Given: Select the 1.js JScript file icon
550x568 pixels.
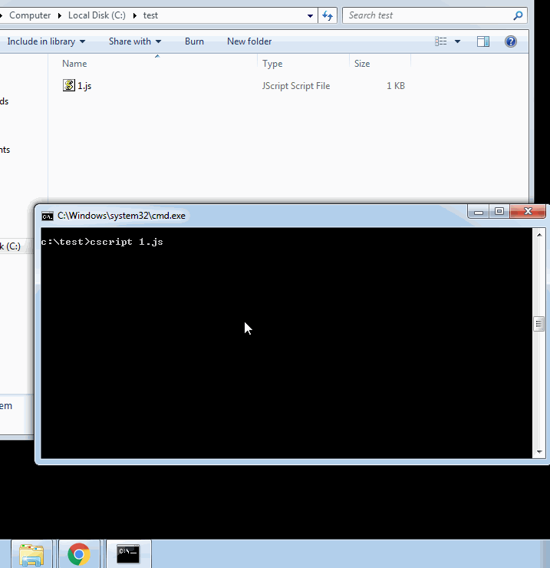Looking at the screenshot, I should [69, 85].
